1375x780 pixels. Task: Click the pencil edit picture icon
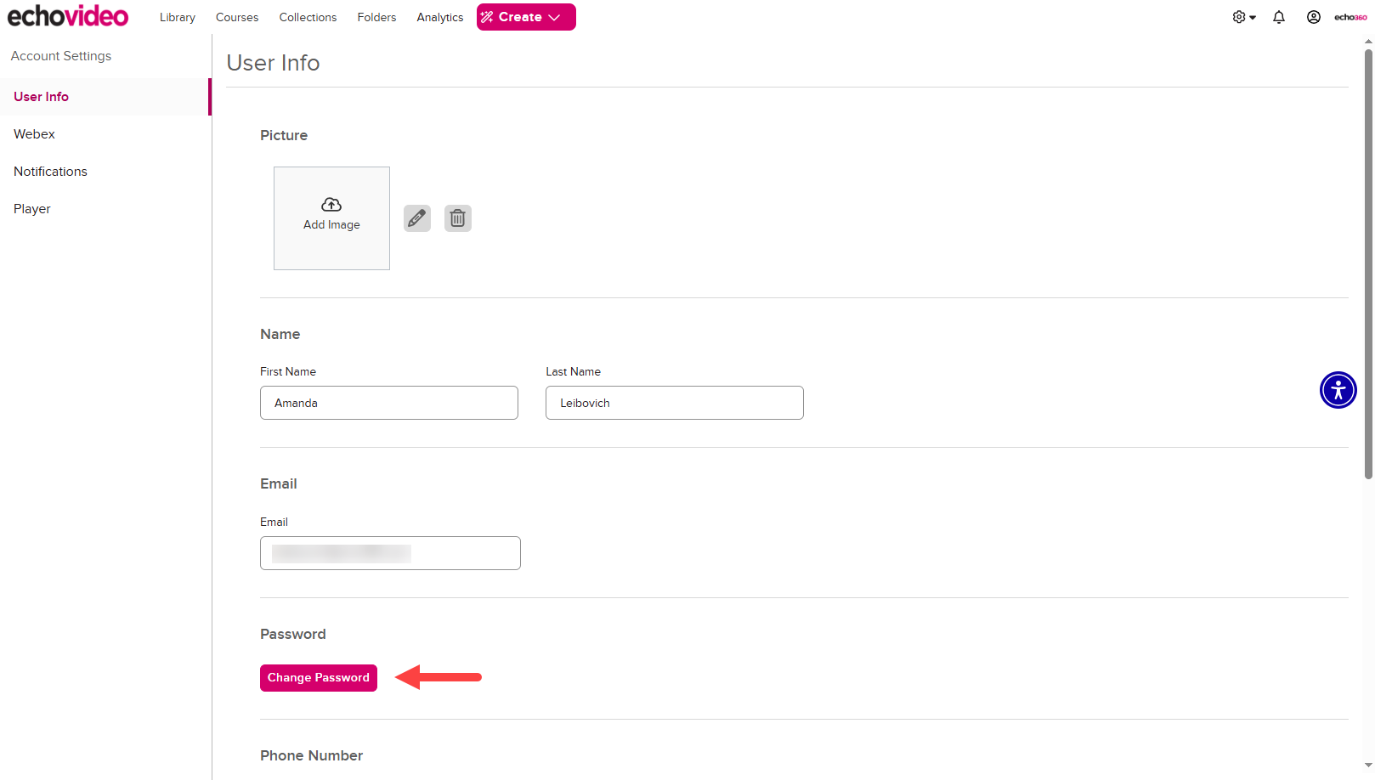pyautogui.click(x=416, y=218)
